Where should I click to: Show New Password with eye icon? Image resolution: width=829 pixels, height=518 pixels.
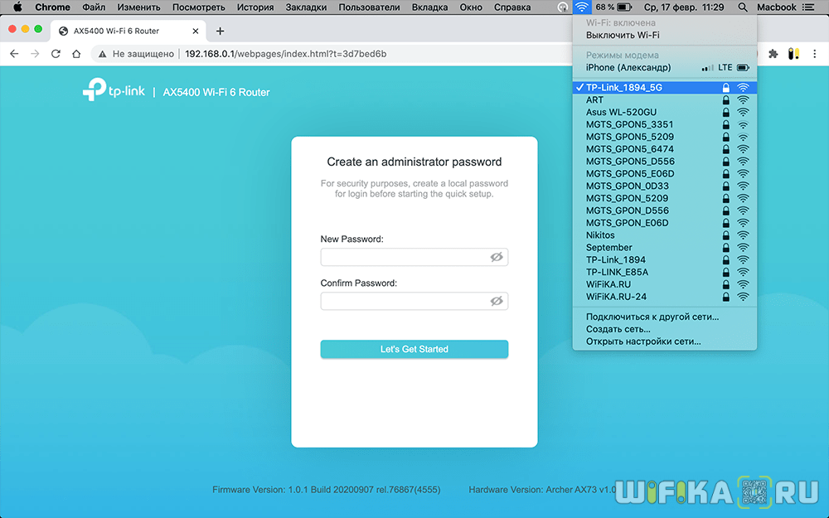[497, 258]
